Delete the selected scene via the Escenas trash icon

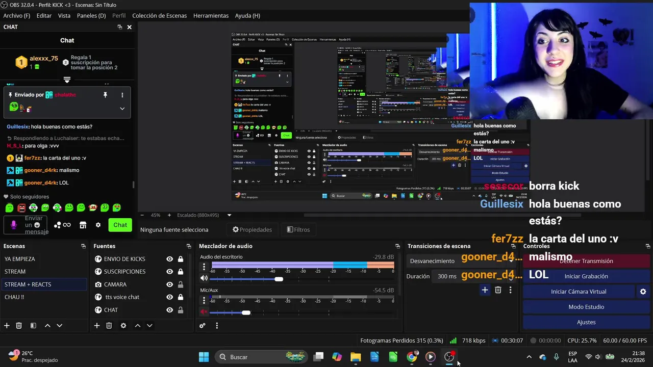point(19,326)
